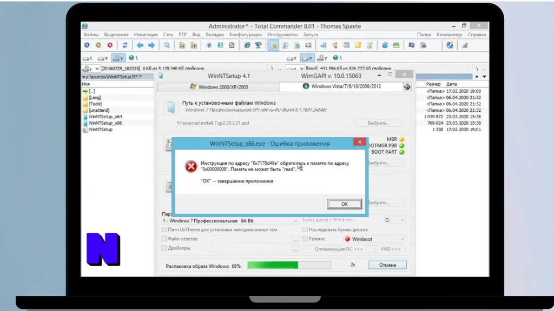Open the right panel drive dropdown

tap(301, 69)
